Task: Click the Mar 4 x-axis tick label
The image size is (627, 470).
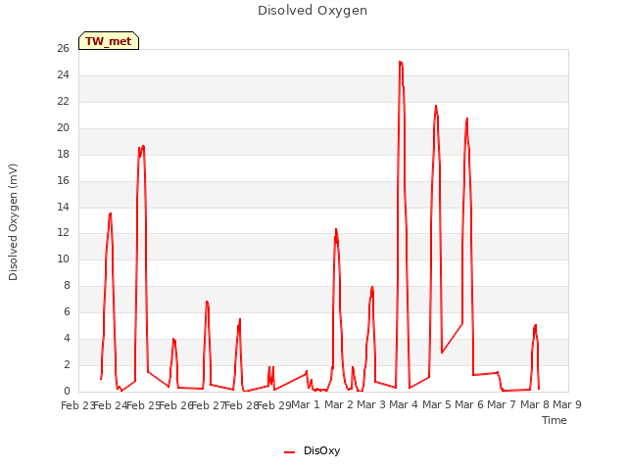Action: 404,404
